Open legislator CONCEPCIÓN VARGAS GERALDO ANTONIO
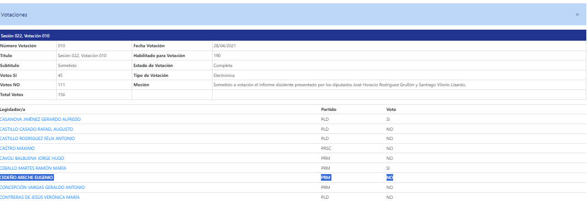Screen dimensions: 588x201 click(42, 187)
